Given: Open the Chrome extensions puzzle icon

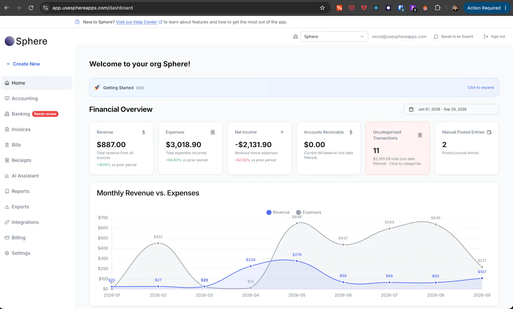Looking at the screenshot, I should pos(438,8).
